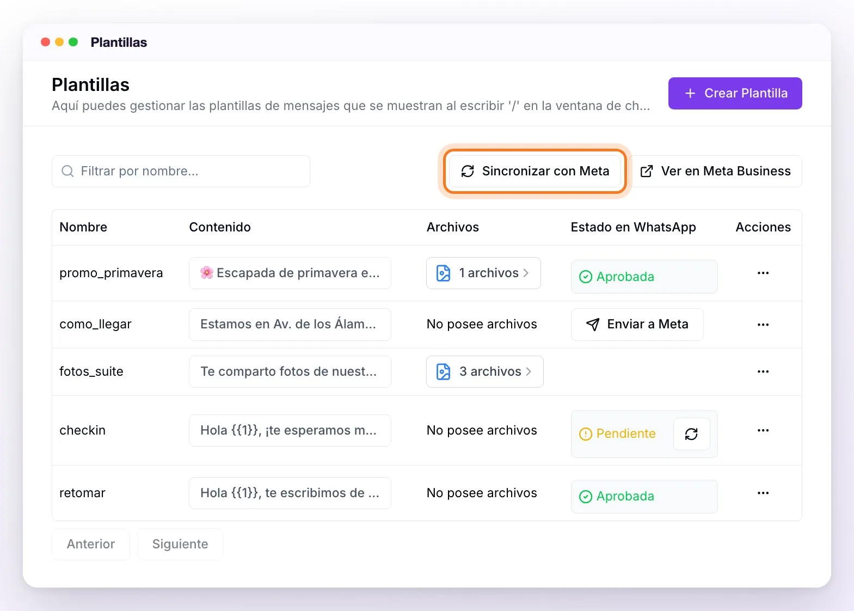Select the checkin template name

click(82, 430)
